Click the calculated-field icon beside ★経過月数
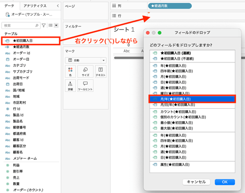The image size is (245, 193). [x=7, y=47]
